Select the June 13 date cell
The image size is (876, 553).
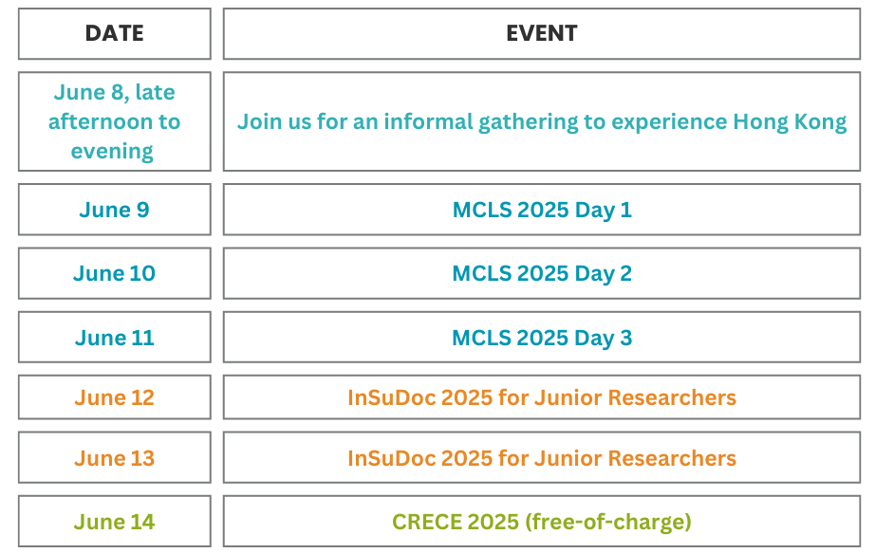click(x=114, y=458)
